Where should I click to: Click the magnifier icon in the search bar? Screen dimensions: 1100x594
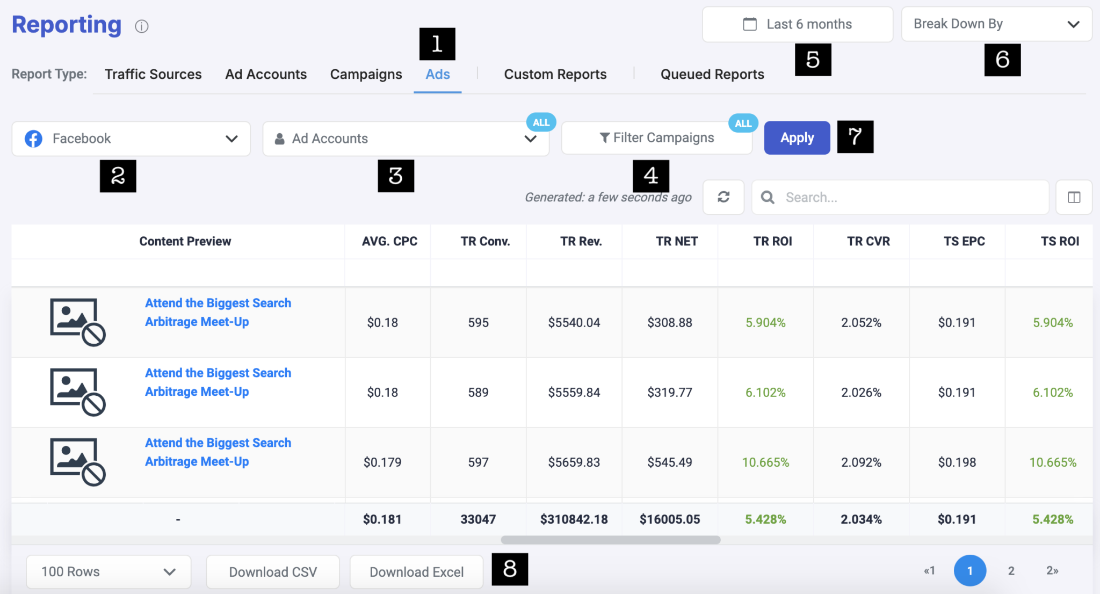[768, 197]
